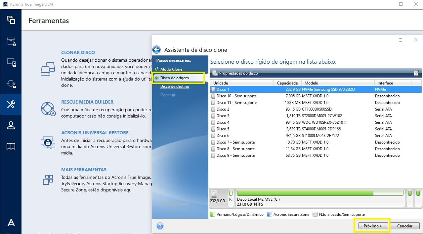
Task: Select Disco 3 row
Action: (316, 116)
